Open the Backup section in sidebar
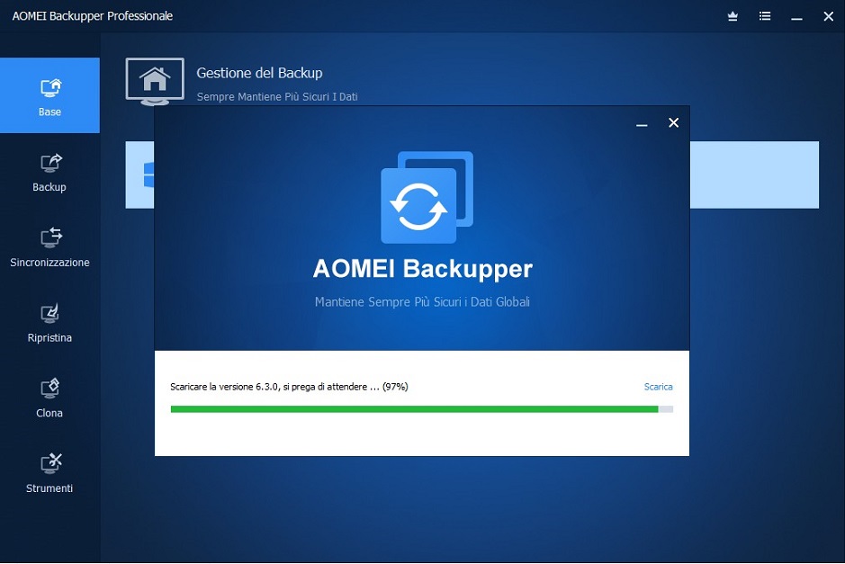Viewport: 845px width, 564px height. (49, 173)
